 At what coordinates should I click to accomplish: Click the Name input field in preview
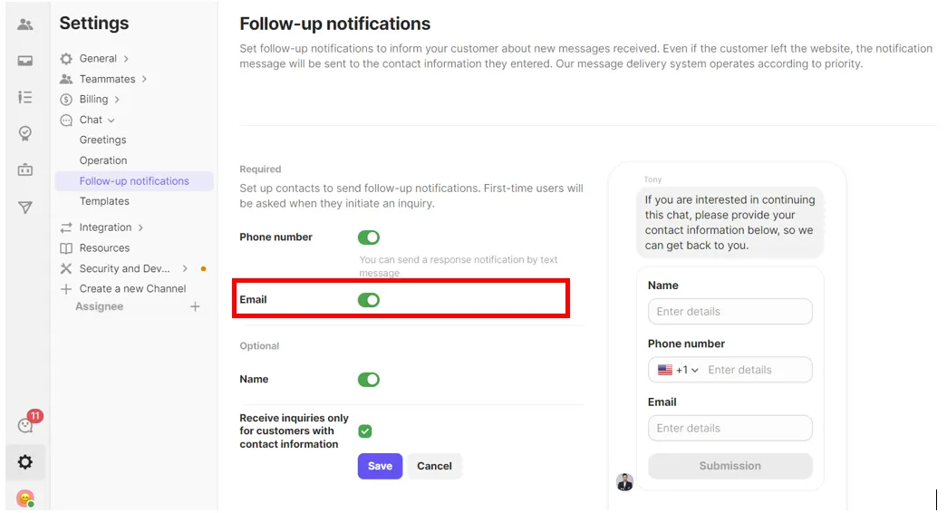coord(730,312)
